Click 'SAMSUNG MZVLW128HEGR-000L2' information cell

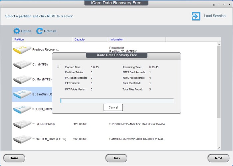137,139
